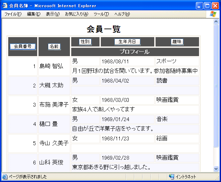The height and width of the screenshot is (182, 221).
Task: Sort by the 趣味 button
Action: tap(177, 42)
